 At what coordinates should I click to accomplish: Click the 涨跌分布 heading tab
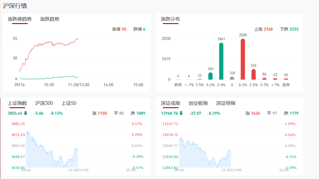170,19
